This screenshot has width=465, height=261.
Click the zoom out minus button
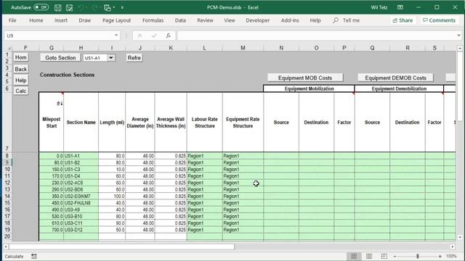pos(395,256)
